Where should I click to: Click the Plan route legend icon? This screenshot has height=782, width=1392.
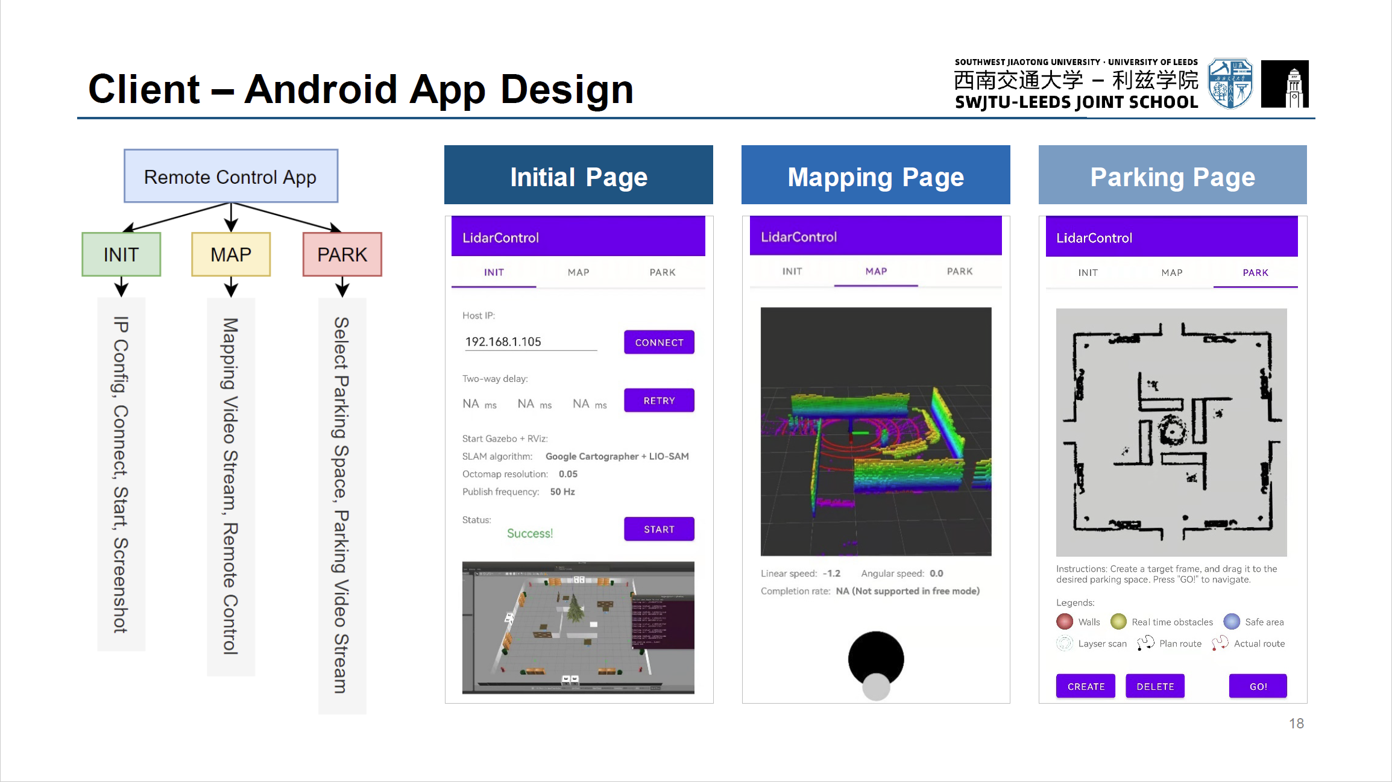click(x=1145, y=643)
